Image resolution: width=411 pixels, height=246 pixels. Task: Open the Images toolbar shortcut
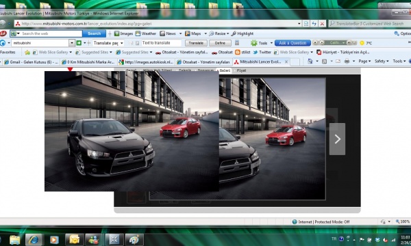[x=123, y=33]
